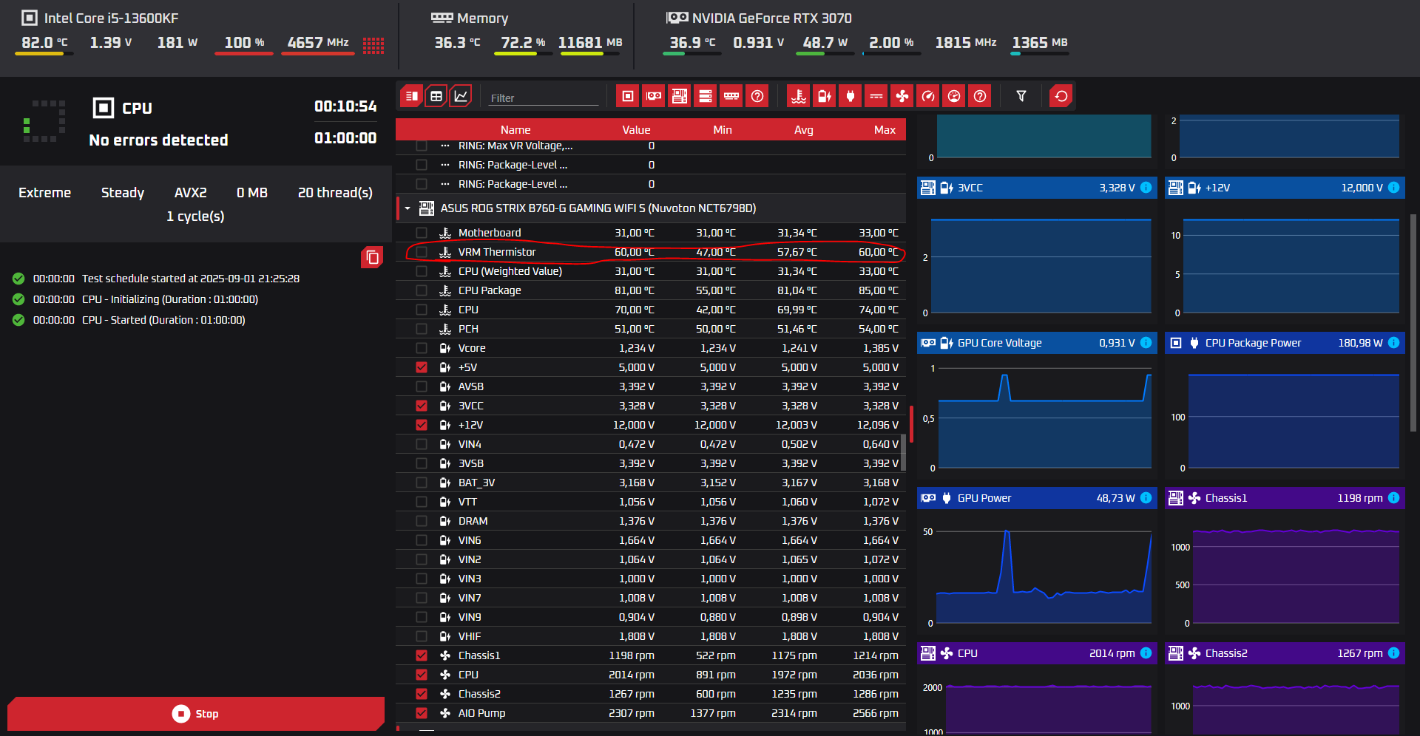Screen dimensions: 1420x736
Task: Check the Vcore row checkbox
Action: [x=422, y=348]
